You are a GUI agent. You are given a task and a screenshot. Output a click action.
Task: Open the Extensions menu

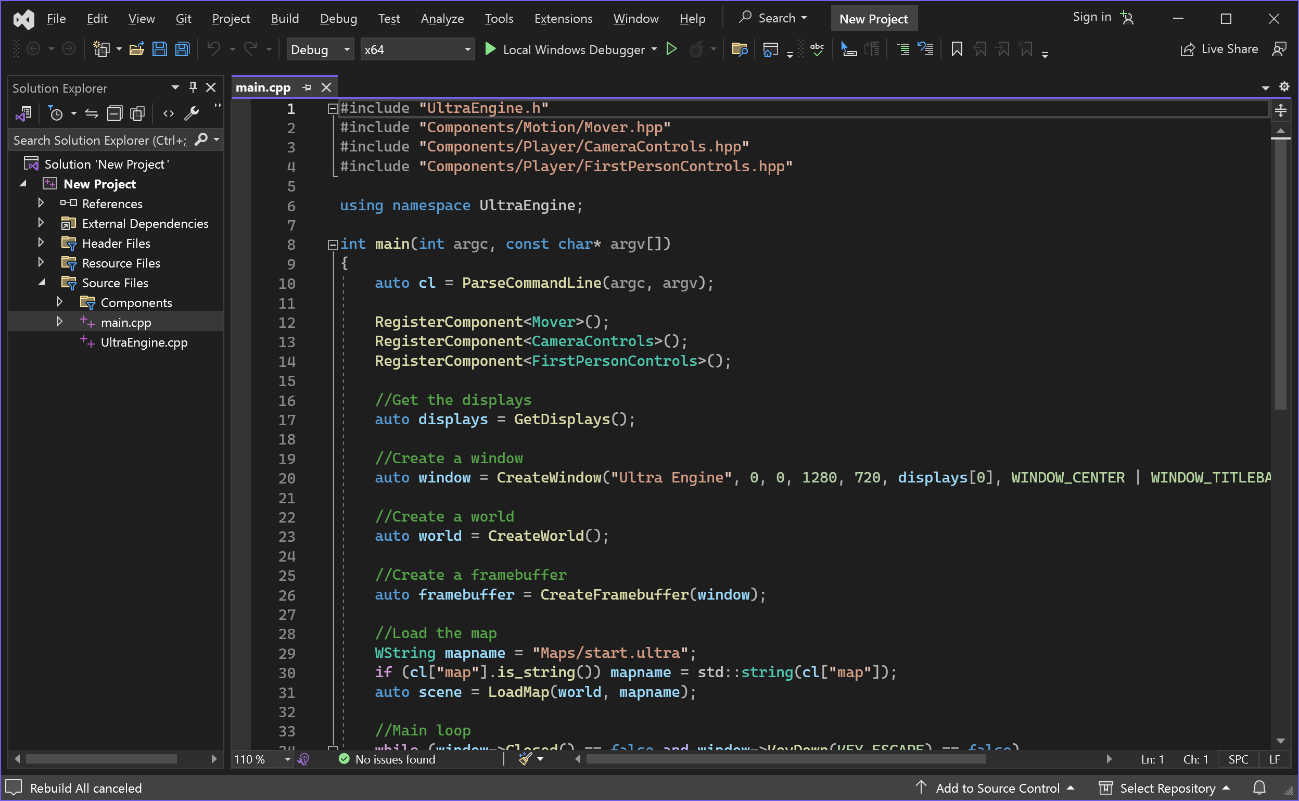coord(563,19)
